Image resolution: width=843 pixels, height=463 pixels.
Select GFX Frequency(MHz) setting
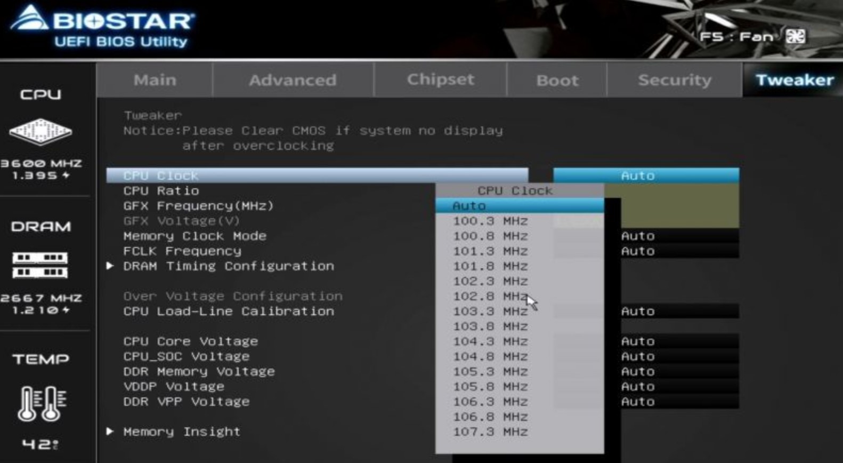(x=198, y=206)
